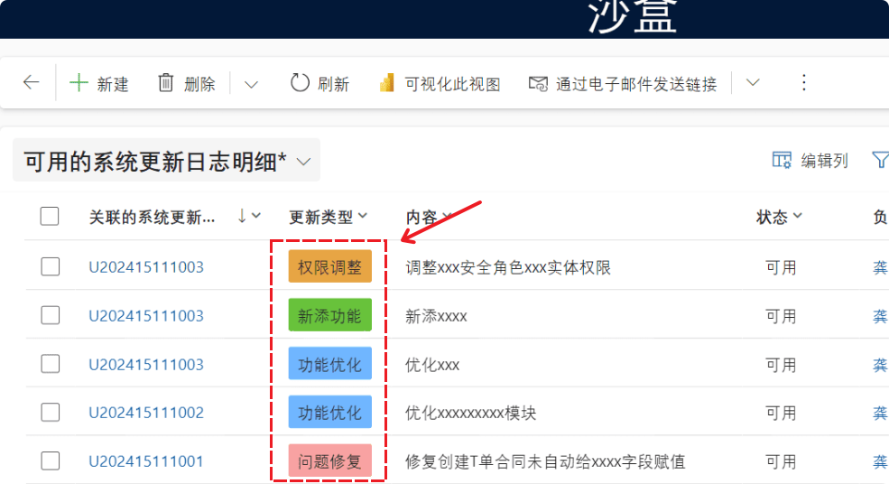Click 可用 status in 新添功能 row
889x484 pixels.
pyautogui.click(x=781, y=316)
